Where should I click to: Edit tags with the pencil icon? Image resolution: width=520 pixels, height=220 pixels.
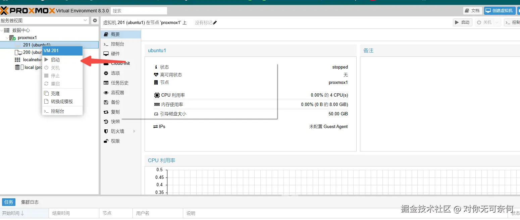click(x=215, y=23)
